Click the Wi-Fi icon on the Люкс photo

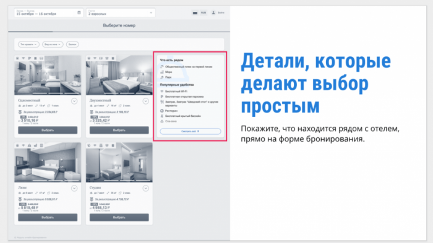[x=24, y=145]
